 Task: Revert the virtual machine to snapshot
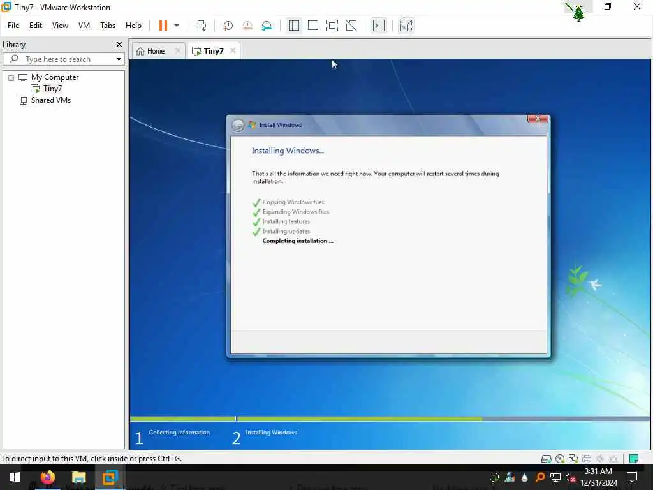coord(247,26)
